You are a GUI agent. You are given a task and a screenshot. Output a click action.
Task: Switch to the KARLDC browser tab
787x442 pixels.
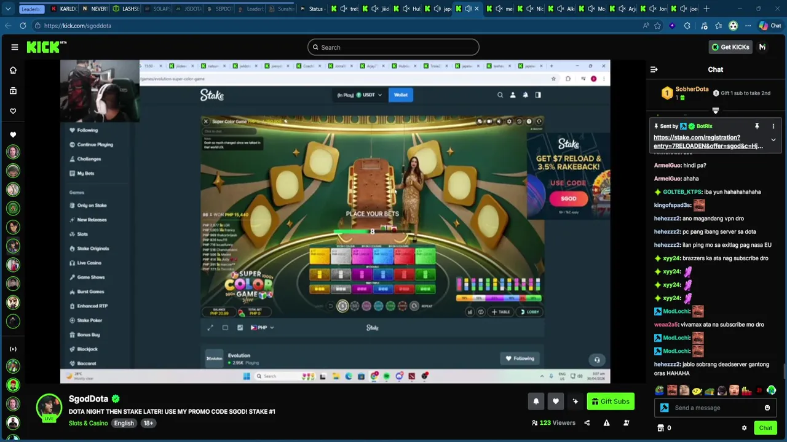(63, 9)
